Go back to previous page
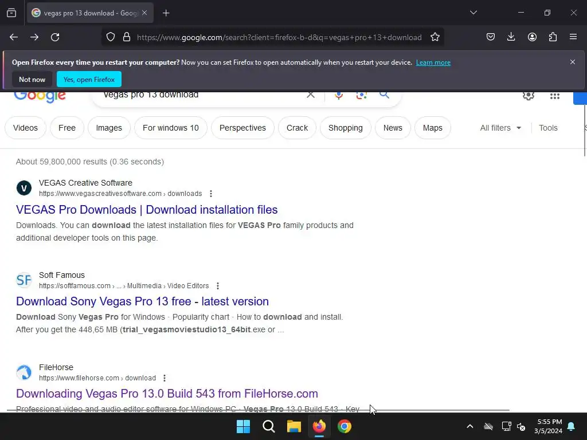 pyautogui.click(x=14, y=37)
